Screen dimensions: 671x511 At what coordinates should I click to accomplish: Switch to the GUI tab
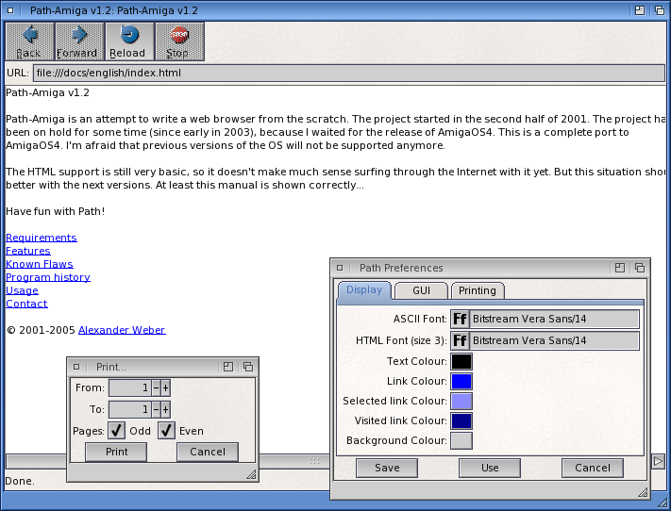coord(420,290)
